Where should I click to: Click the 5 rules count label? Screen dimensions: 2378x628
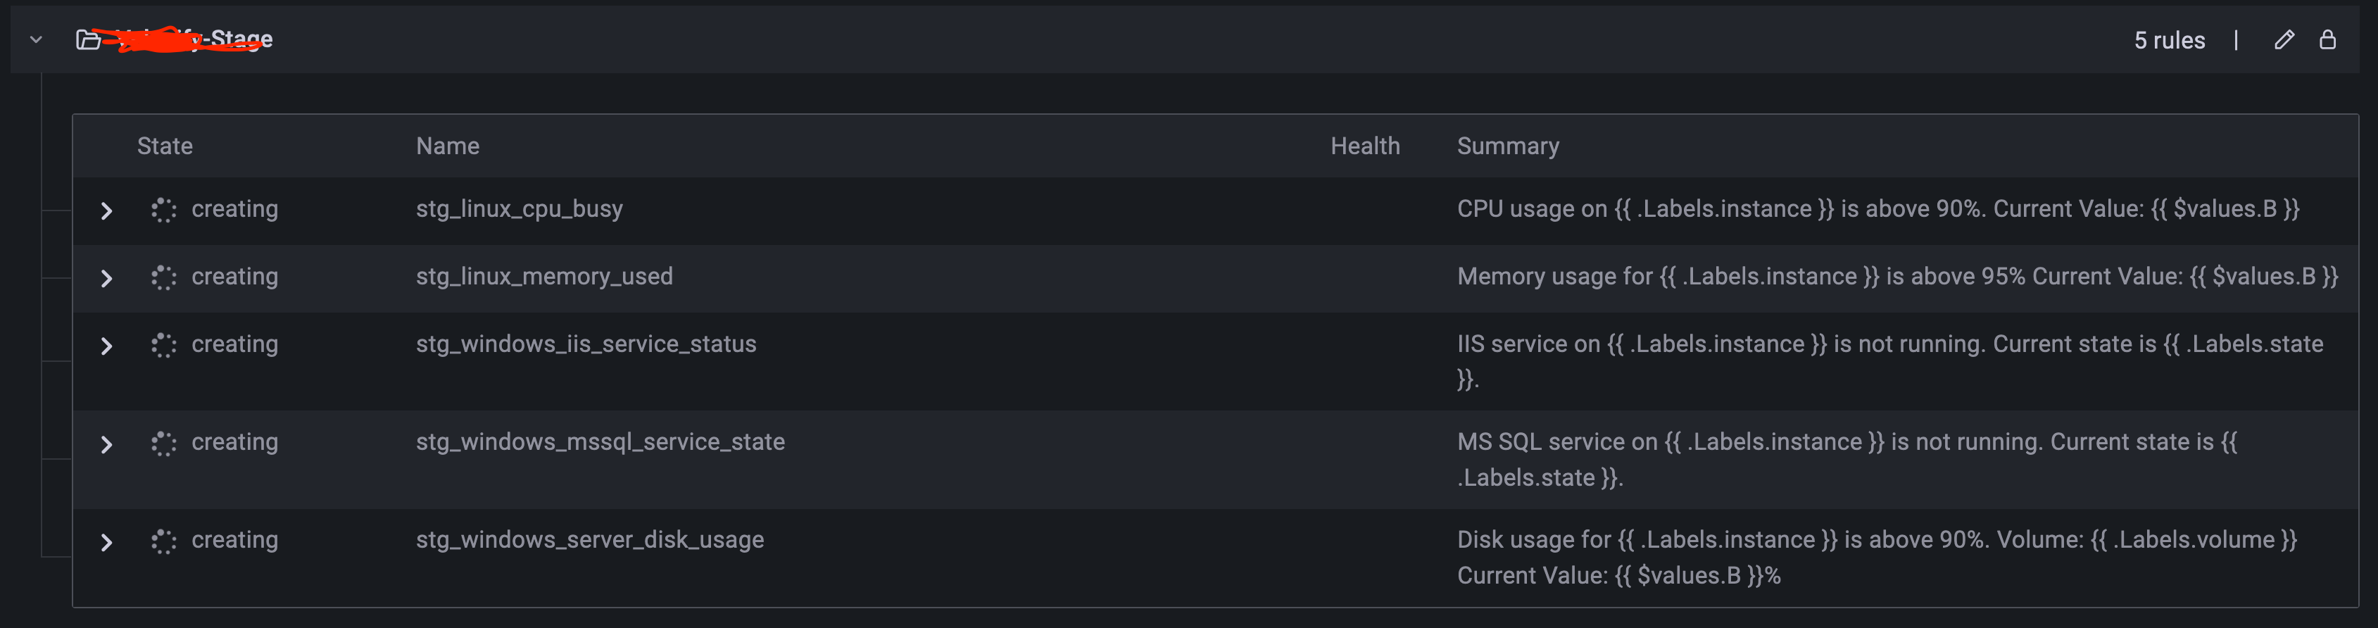coord(2168,41)
